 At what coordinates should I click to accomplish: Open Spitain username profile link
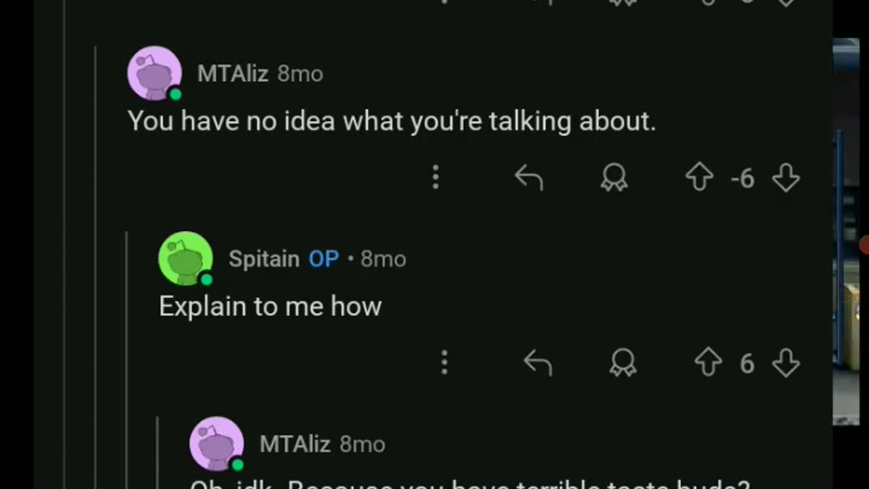point(264,259)
